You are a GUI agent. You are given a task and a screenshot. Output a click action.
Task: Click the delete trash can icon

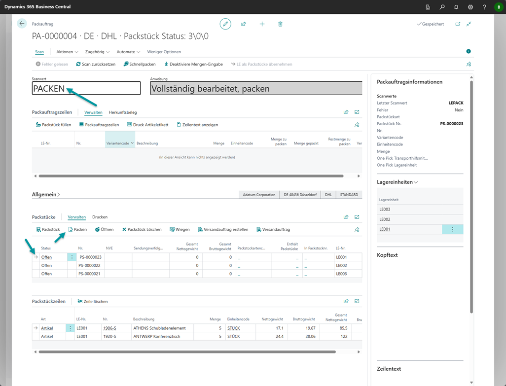[x=280, y=24]
